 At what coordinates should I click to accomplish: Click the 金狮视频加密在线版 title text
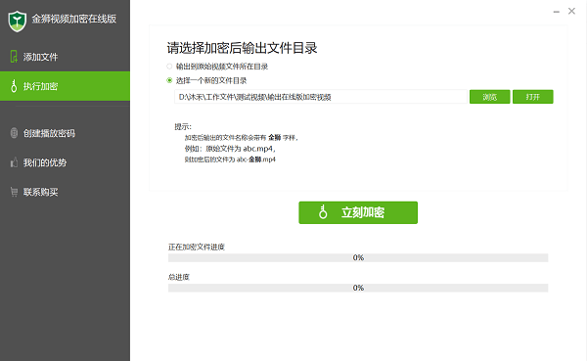tap(73, 19)
